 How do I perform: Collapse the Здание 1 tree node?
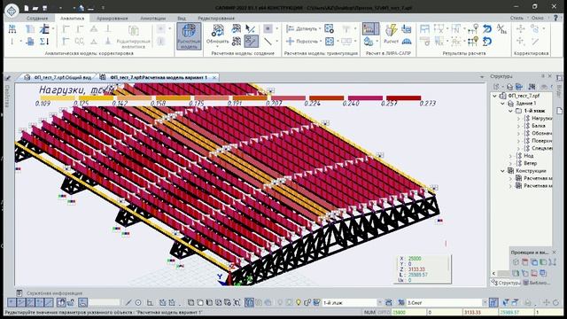(x=502, y=104)
